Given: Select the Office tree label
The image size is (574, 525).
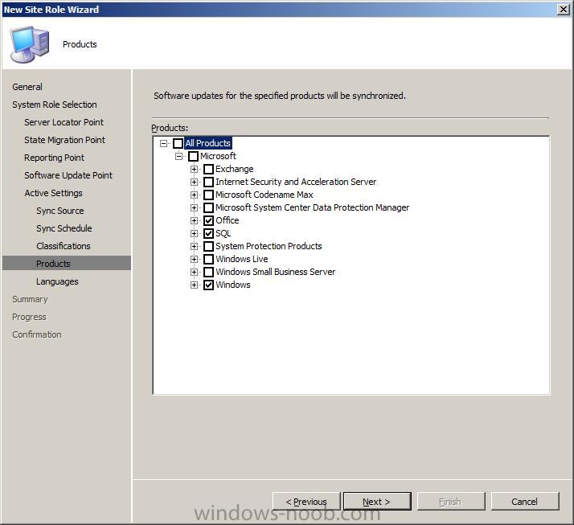Looking at the screenshot, I should [228, 220].
